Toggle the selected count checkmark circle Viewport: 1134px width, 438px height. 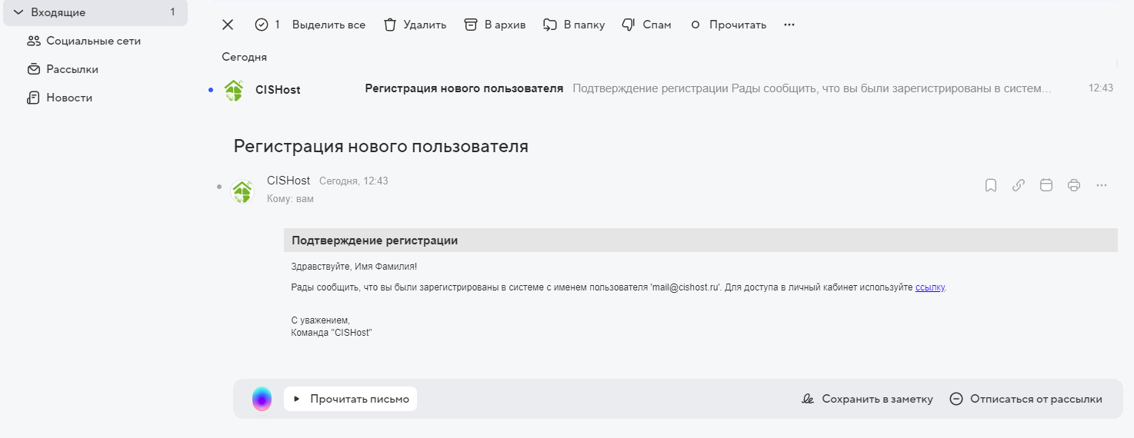click(262, 25)
